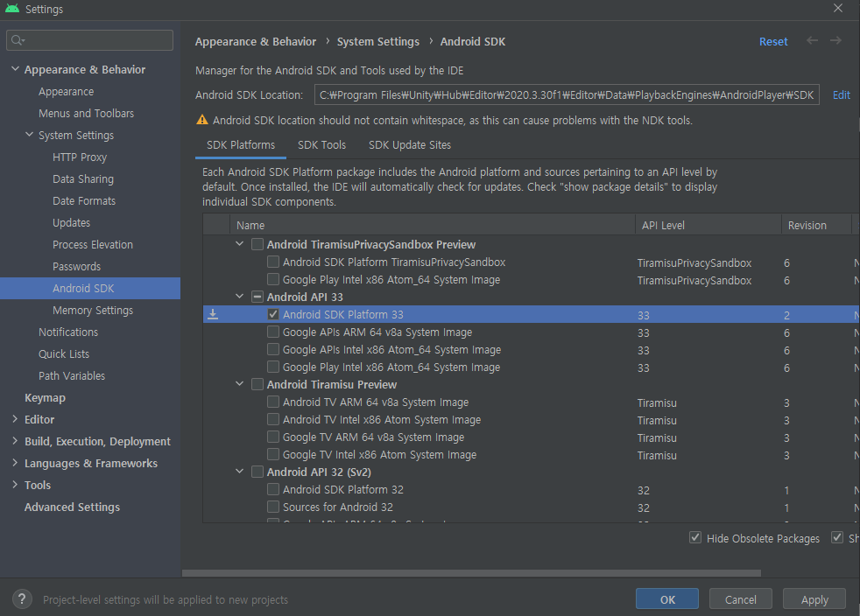
Task: Check Google APIs ARM 64 v8a System Image
Action: pos(273,332)
